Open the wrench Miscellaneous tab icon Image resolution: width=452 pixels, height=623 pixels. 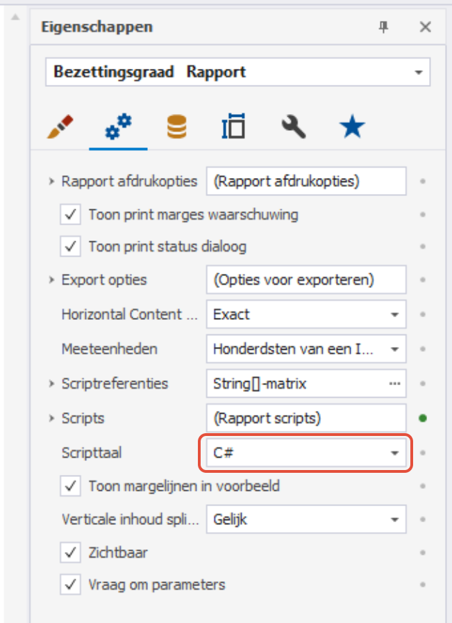click(294, 127)
